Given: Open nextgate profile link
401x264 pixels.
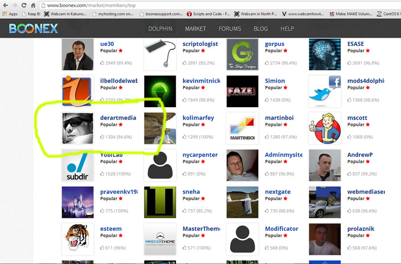Looking at the screenshot, I should [278, 192].
